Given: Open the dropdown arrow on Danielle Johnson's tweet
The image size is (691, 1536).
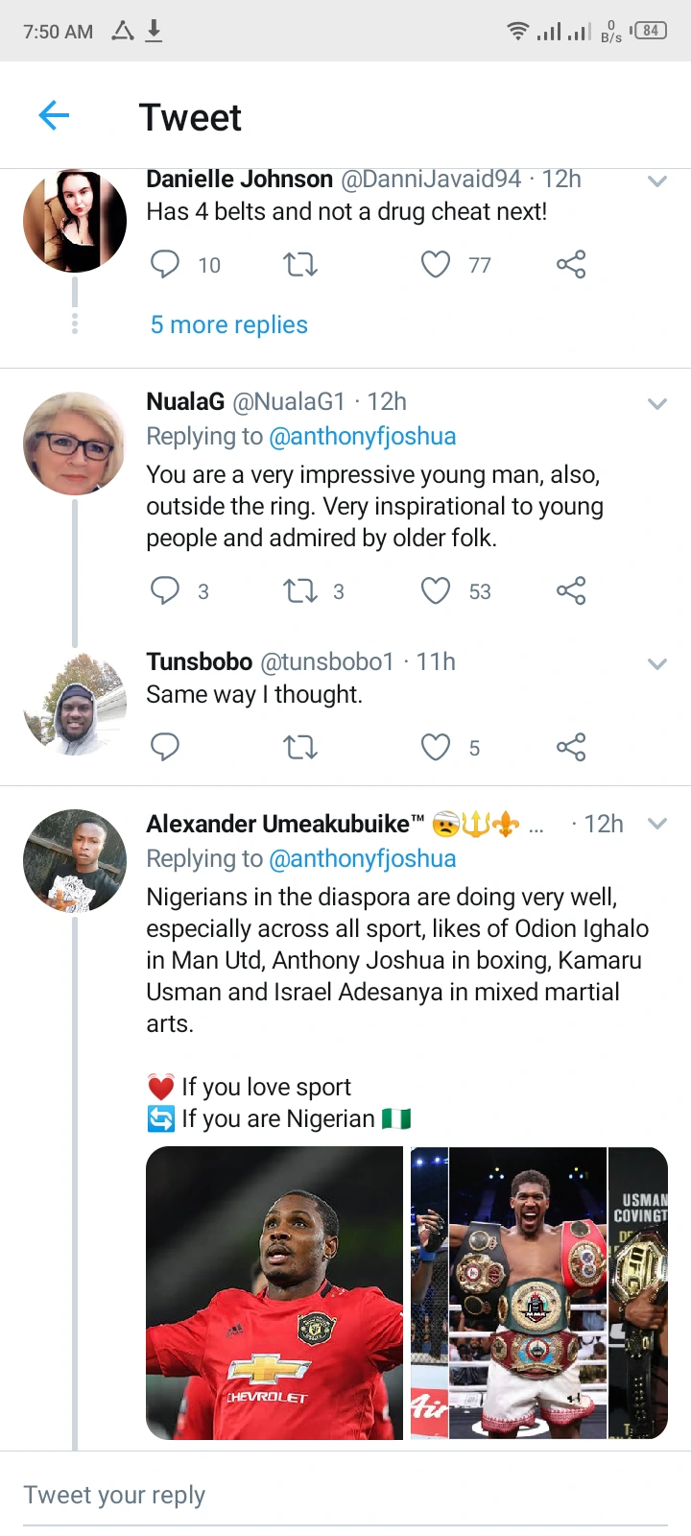Looking at the screenshot, I should [657, 180].
